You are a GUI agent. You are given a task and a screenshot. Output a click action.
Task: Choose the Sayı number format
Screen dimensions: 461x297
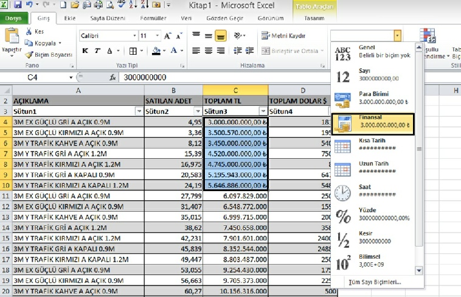(373, 77)
